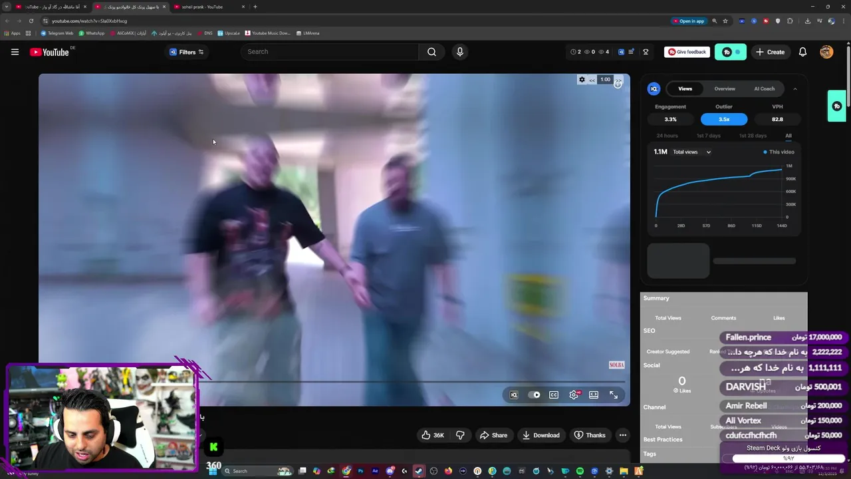Image resolution: width=851 pixels, height=479 pixels.
Task: Open the Total views dropdown
Action: pos(691,152)
